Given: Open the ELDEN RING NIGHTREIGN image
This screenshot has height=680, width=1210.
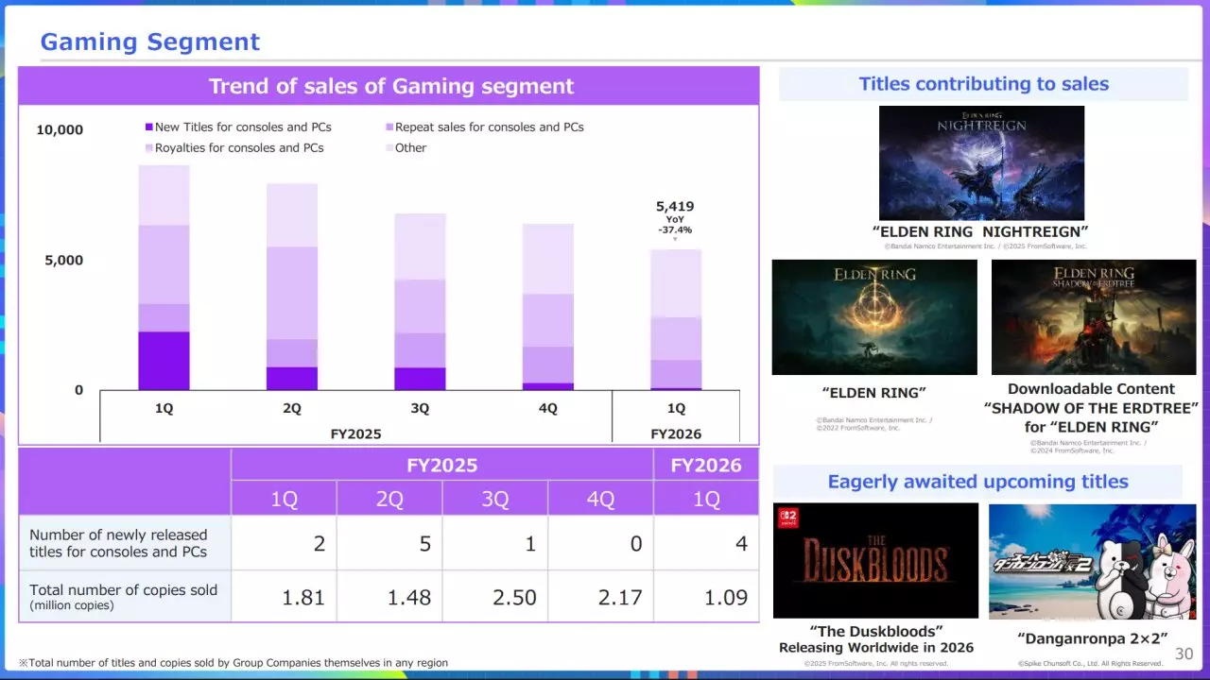Looking at the screenshot, I should pyautogui.click(x=981, y=163).
